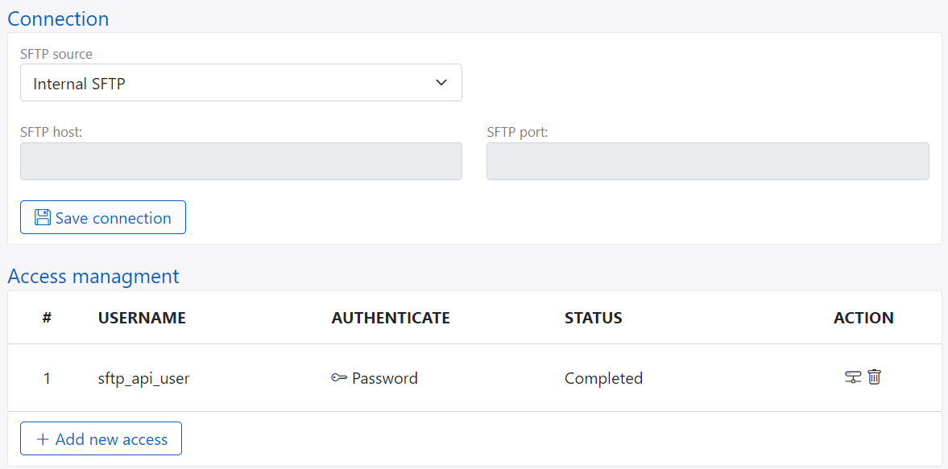Click the chevron on Internal SFTP selector
The width and height of the screenshot is (948, 469).
(x=441, y=82)
